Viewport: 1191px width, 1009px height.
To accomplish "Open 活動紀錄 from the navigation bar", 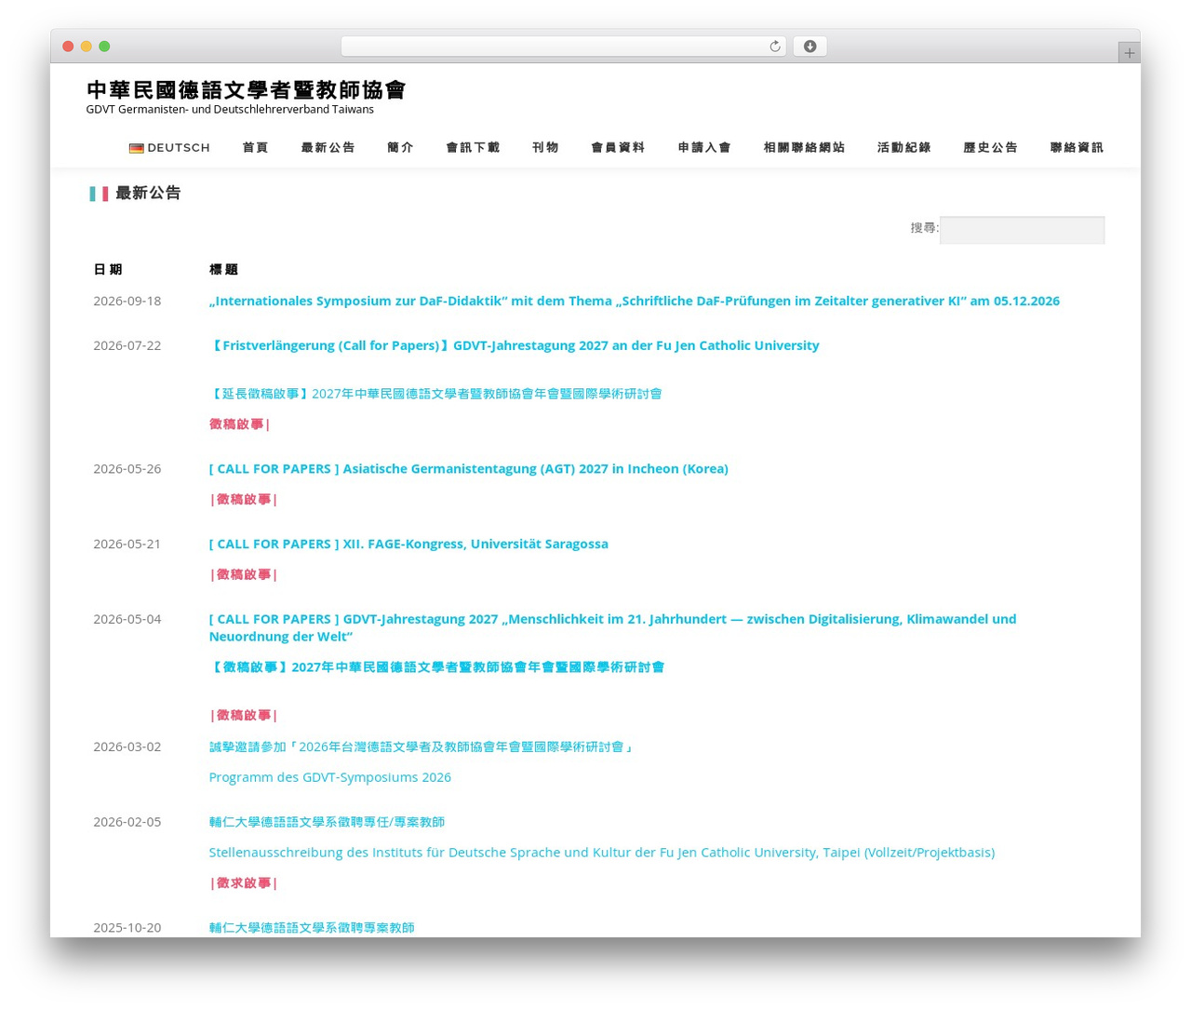I will point(903,148).
